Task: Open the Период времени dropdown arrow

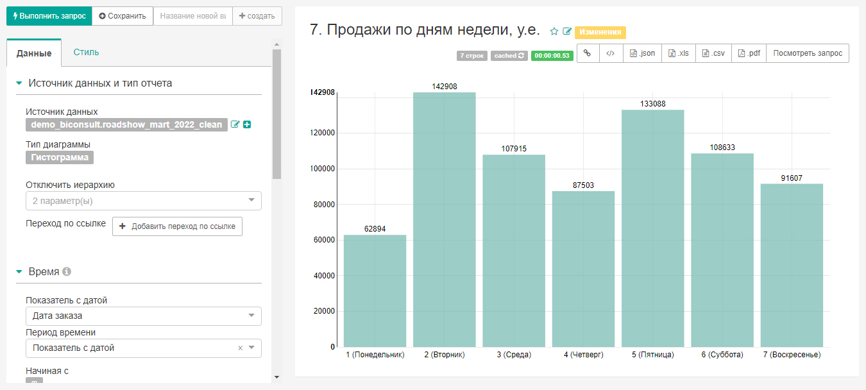Action: [251, 348]
